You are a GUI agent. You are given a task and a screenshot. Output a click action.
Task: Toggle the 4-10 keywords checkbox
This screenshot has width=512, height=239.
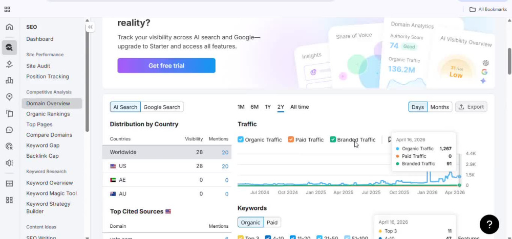click(268, 237)
